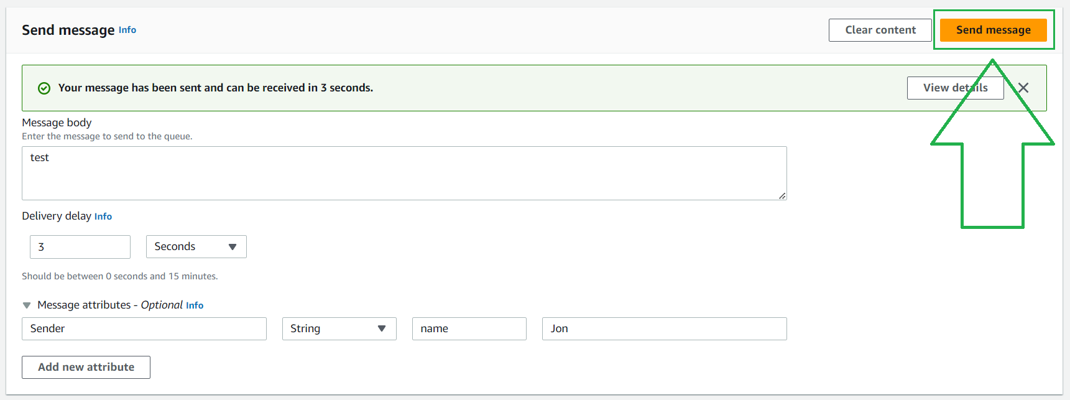The height and width of the screenshot is (400, 1070).
Task: Click the attribute value field containing Jon
Action: [x=663, y=328]
